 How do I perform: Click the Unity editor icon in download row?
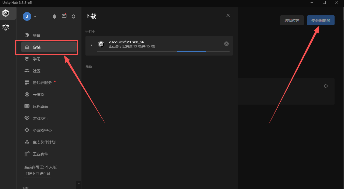pos(101,44)
